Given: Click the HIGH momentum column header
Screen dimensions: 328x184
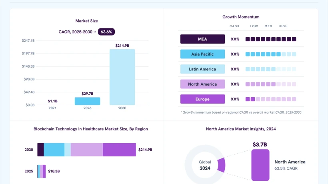Looking at the screenshot, I should tap(283, 26).
